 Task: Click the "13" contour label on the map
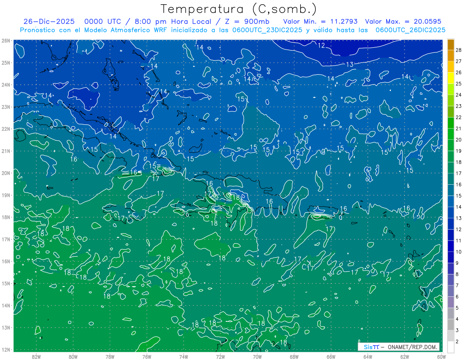pos(350,64)
